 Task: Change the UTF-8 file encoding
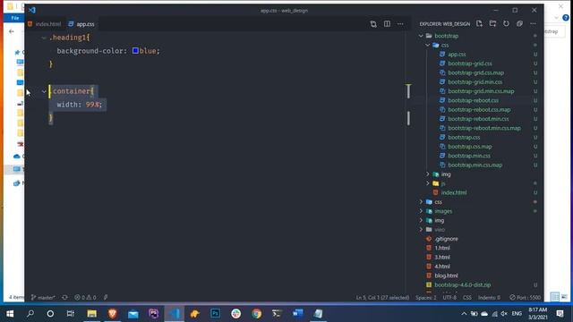(x=449, y=298)
